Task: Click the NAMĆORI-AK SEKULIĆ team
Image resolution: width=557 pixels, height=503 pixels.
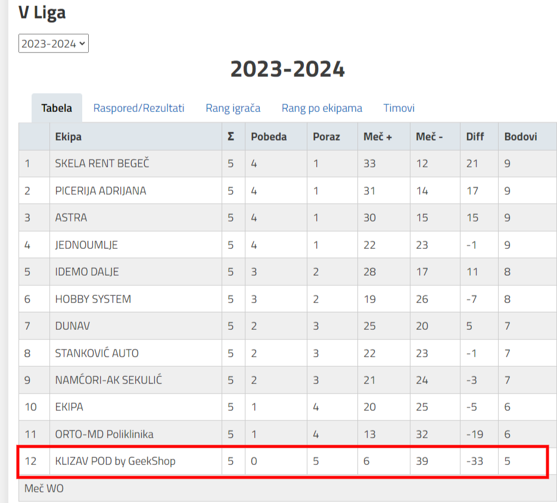Action: pyautogui.click(x=108, y=380)
